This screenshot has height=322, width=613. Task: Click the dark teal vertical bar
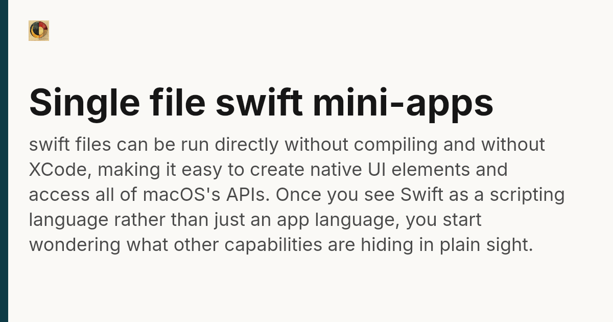coord(4,161)
